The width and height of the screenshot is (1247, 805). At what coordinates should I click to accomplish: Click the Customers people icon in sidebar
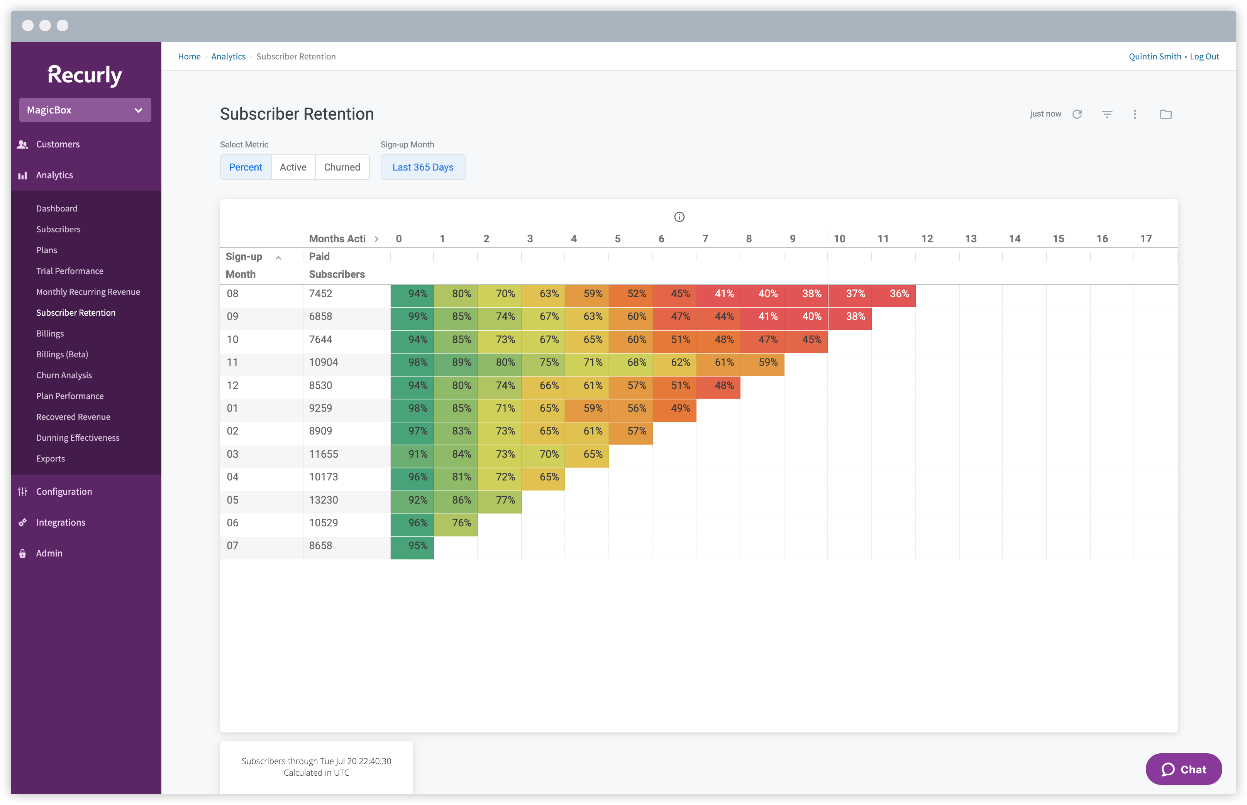coord(22,144)
